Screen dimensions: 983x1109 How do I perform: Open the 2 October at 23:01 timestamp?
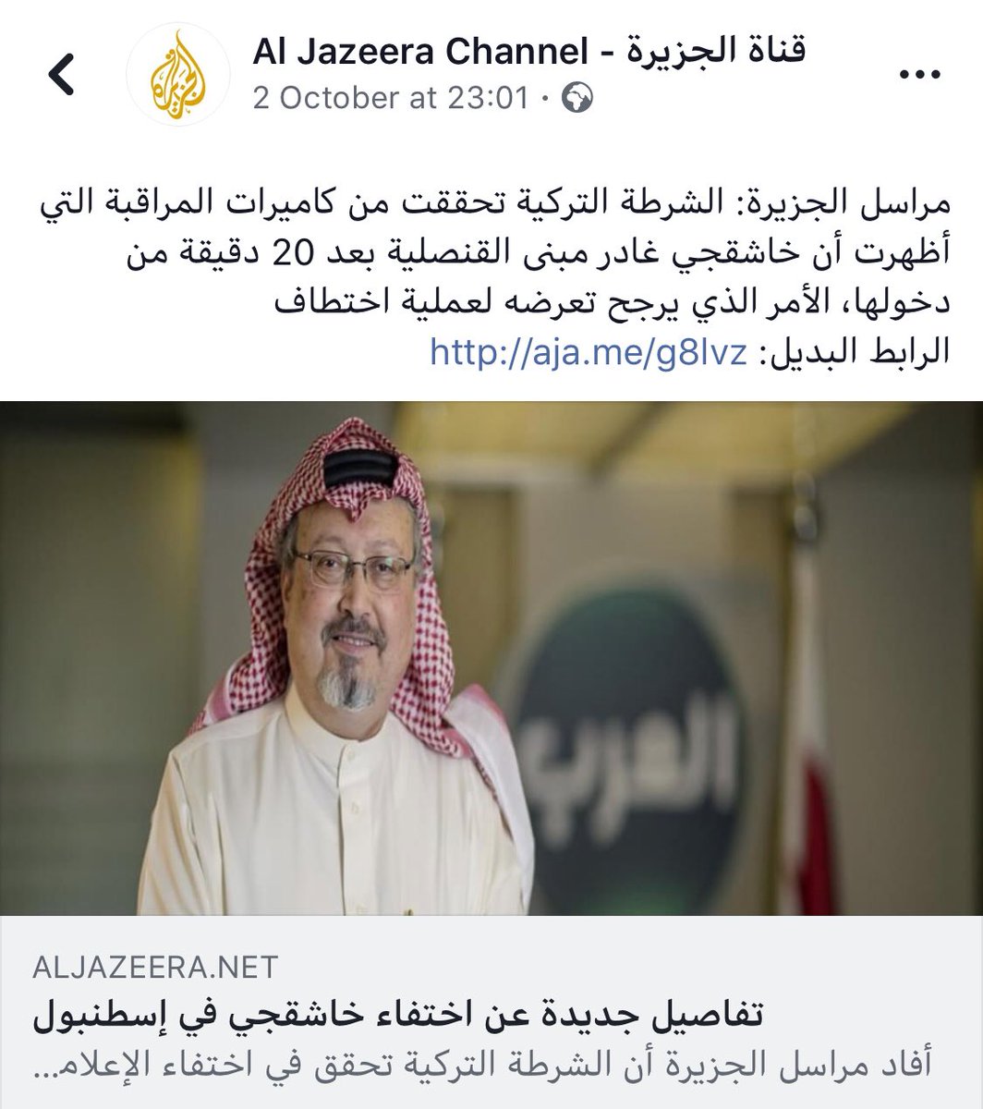tap(391, 98)
